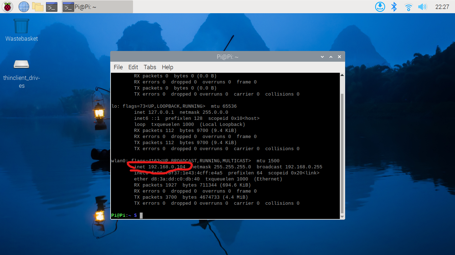455x255 pixels.
Task: Open the updates download icon in the tray
Action: pyautogui.click(x=380, y=6)
